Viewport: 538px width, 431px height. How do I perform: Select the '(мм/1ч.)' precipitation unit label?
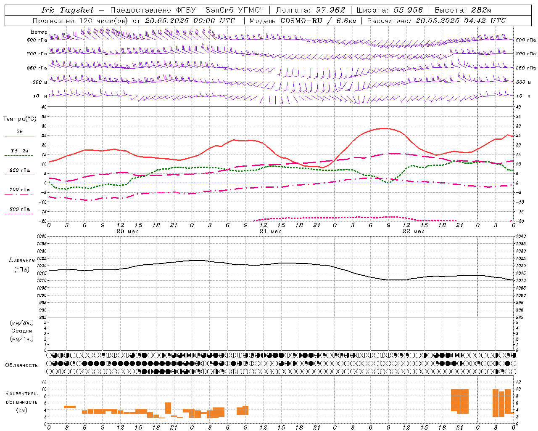click(x=22, y=339)
